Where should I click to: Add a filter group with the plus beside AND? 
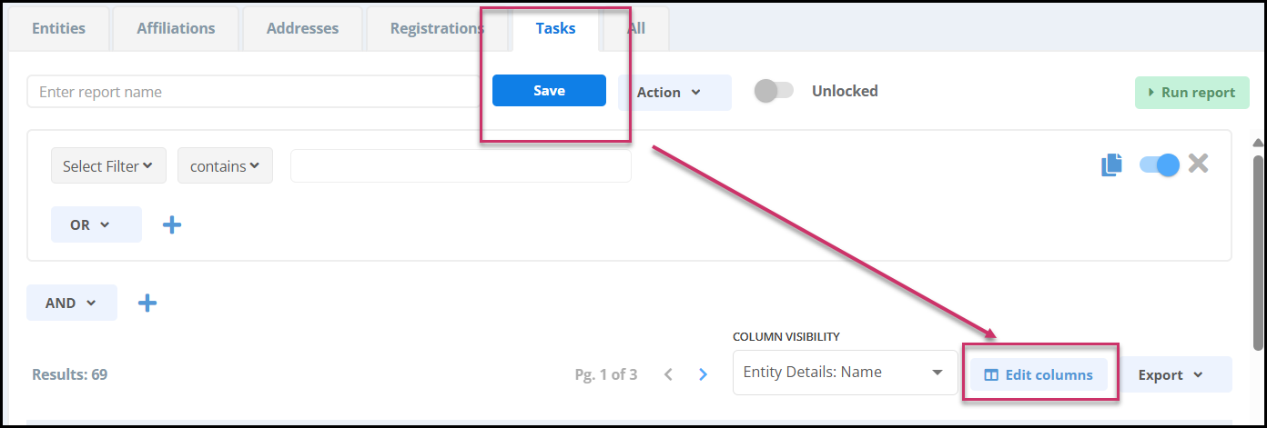pos(147,303)
